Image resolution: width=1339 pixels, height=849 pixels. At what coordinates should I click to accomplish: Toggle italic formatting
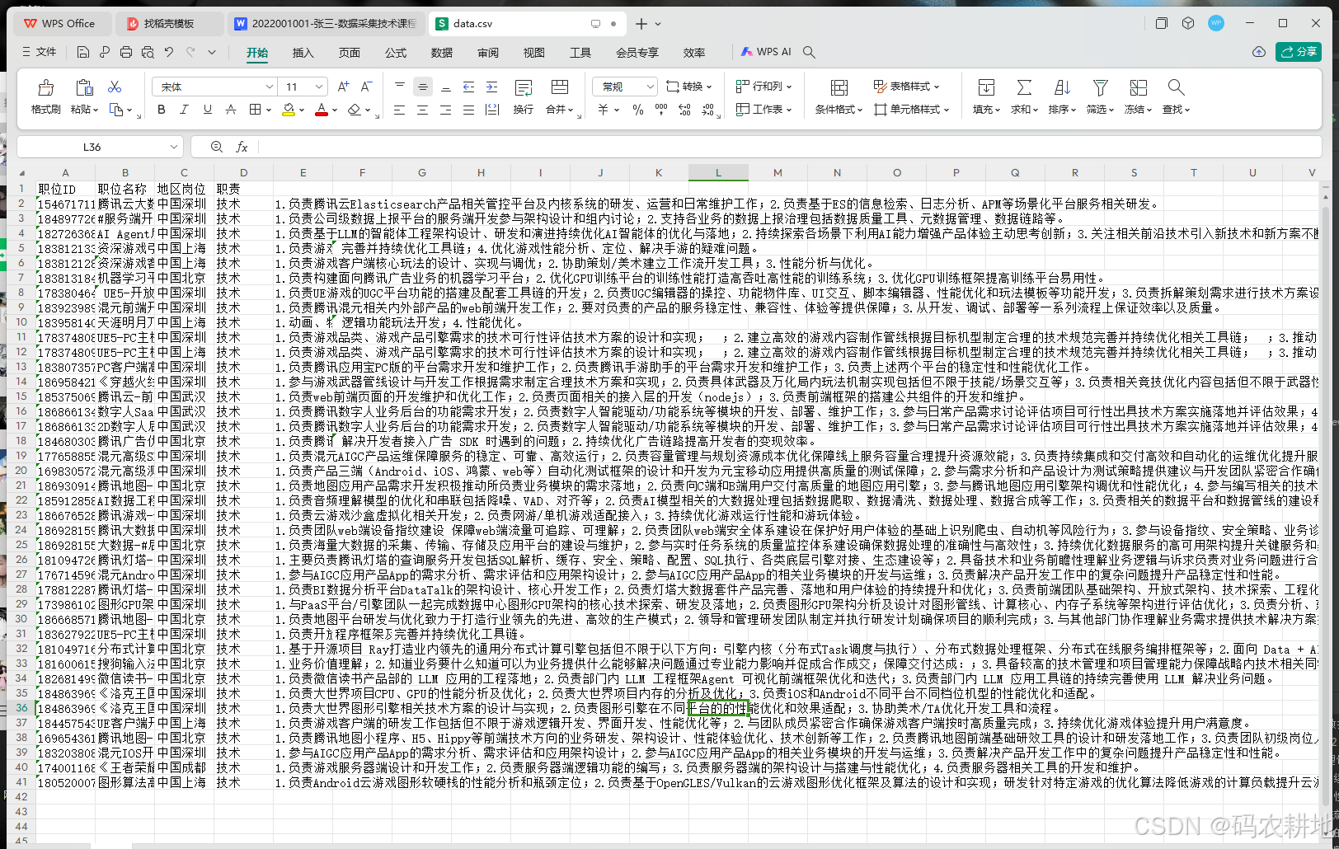[184, 110]
